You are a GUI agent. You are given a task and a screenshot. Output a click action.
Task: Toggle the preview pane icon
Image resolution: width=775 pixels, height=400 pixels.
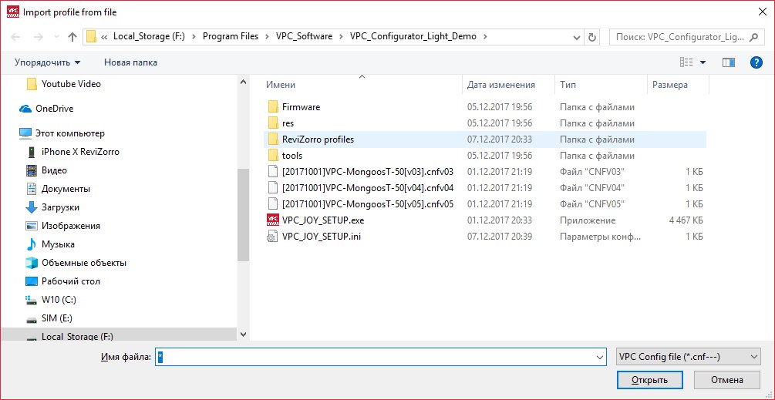pos(729,62)
